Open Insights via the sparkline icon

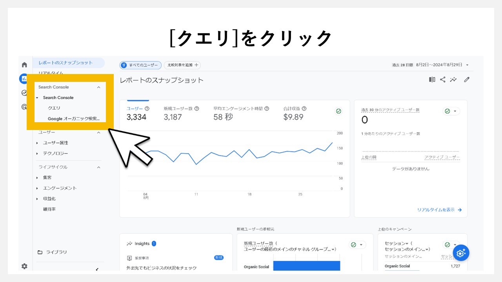[453, 80]
